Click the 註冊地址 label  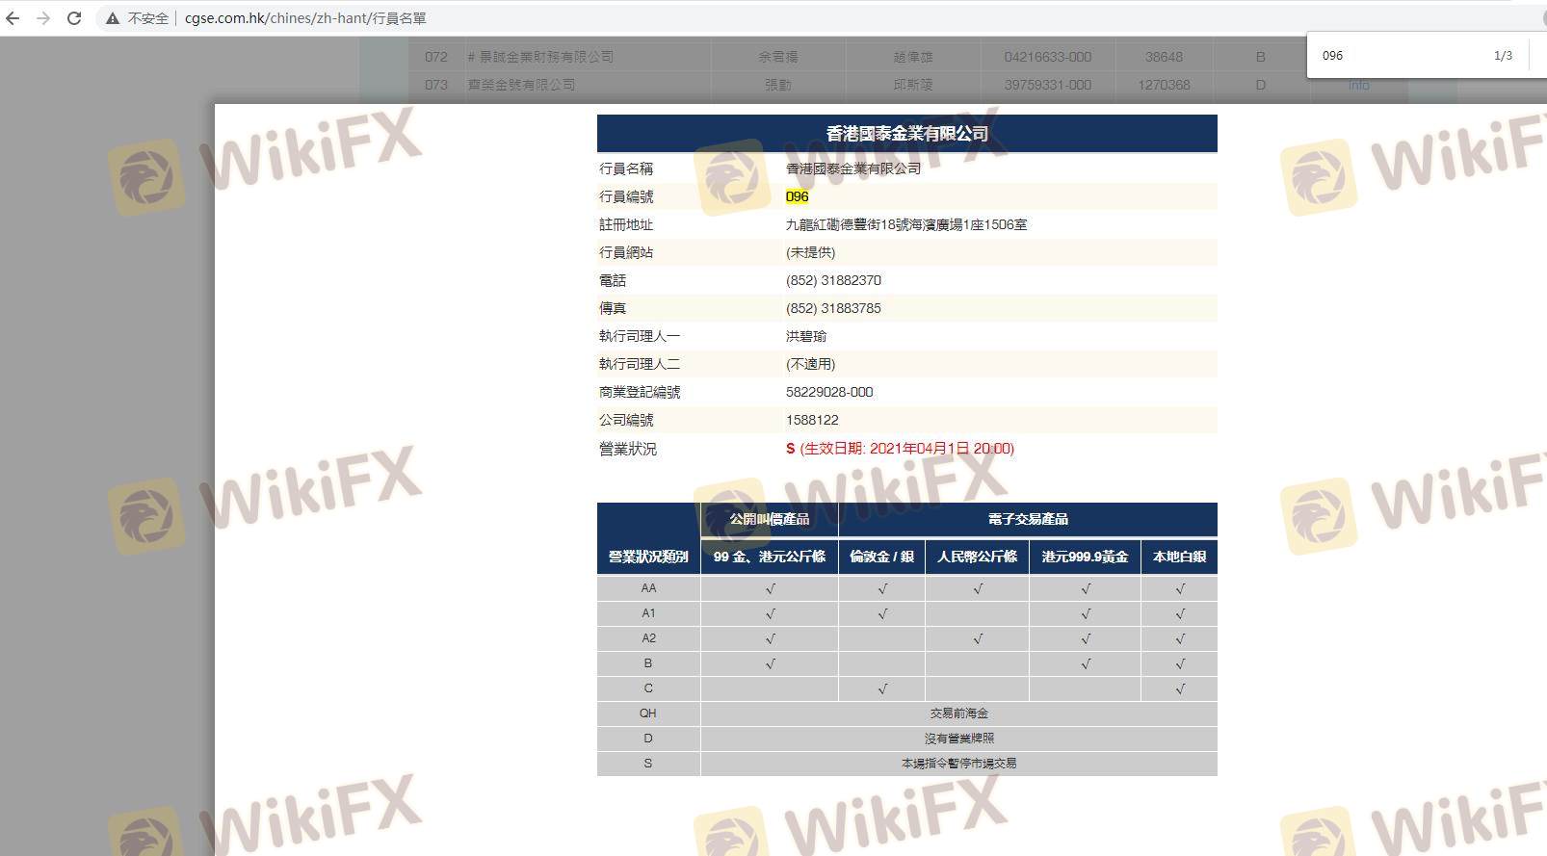(x=626, y=224)
